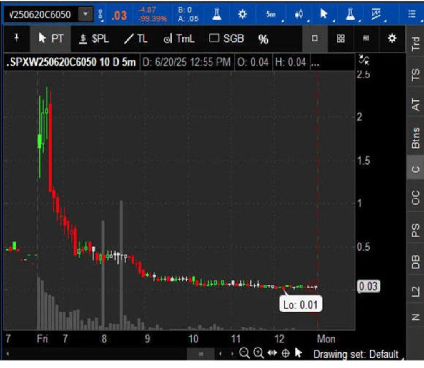The width and height of the screenshot is (424, 368).
Task: Open the symbol dropdown next to V250620C6050
Action: [x=85, y=14]
